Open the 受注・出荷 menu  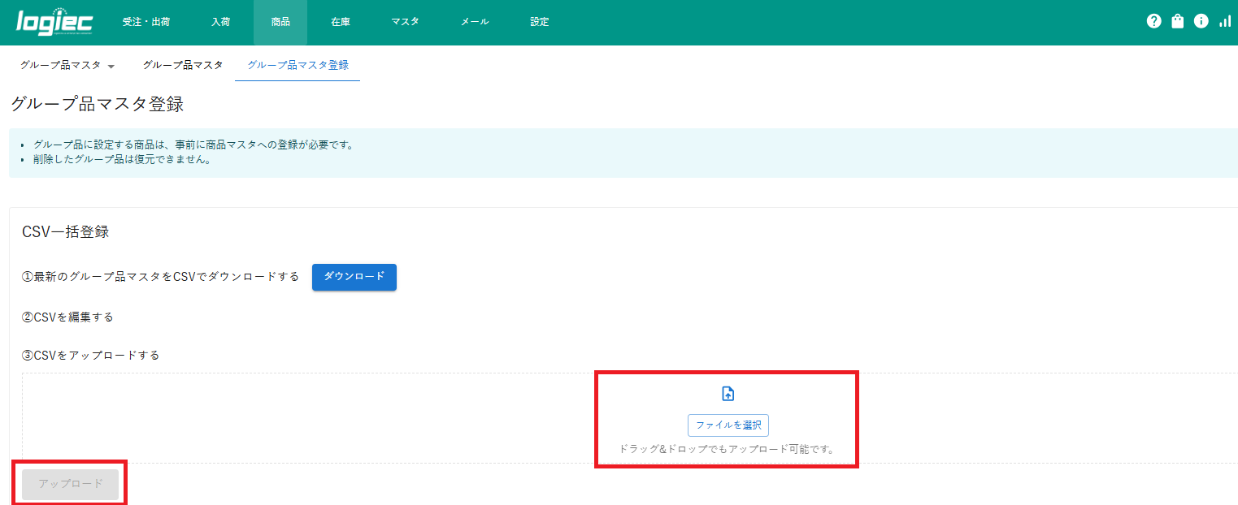pyautogui.click(x=146, y=22)
